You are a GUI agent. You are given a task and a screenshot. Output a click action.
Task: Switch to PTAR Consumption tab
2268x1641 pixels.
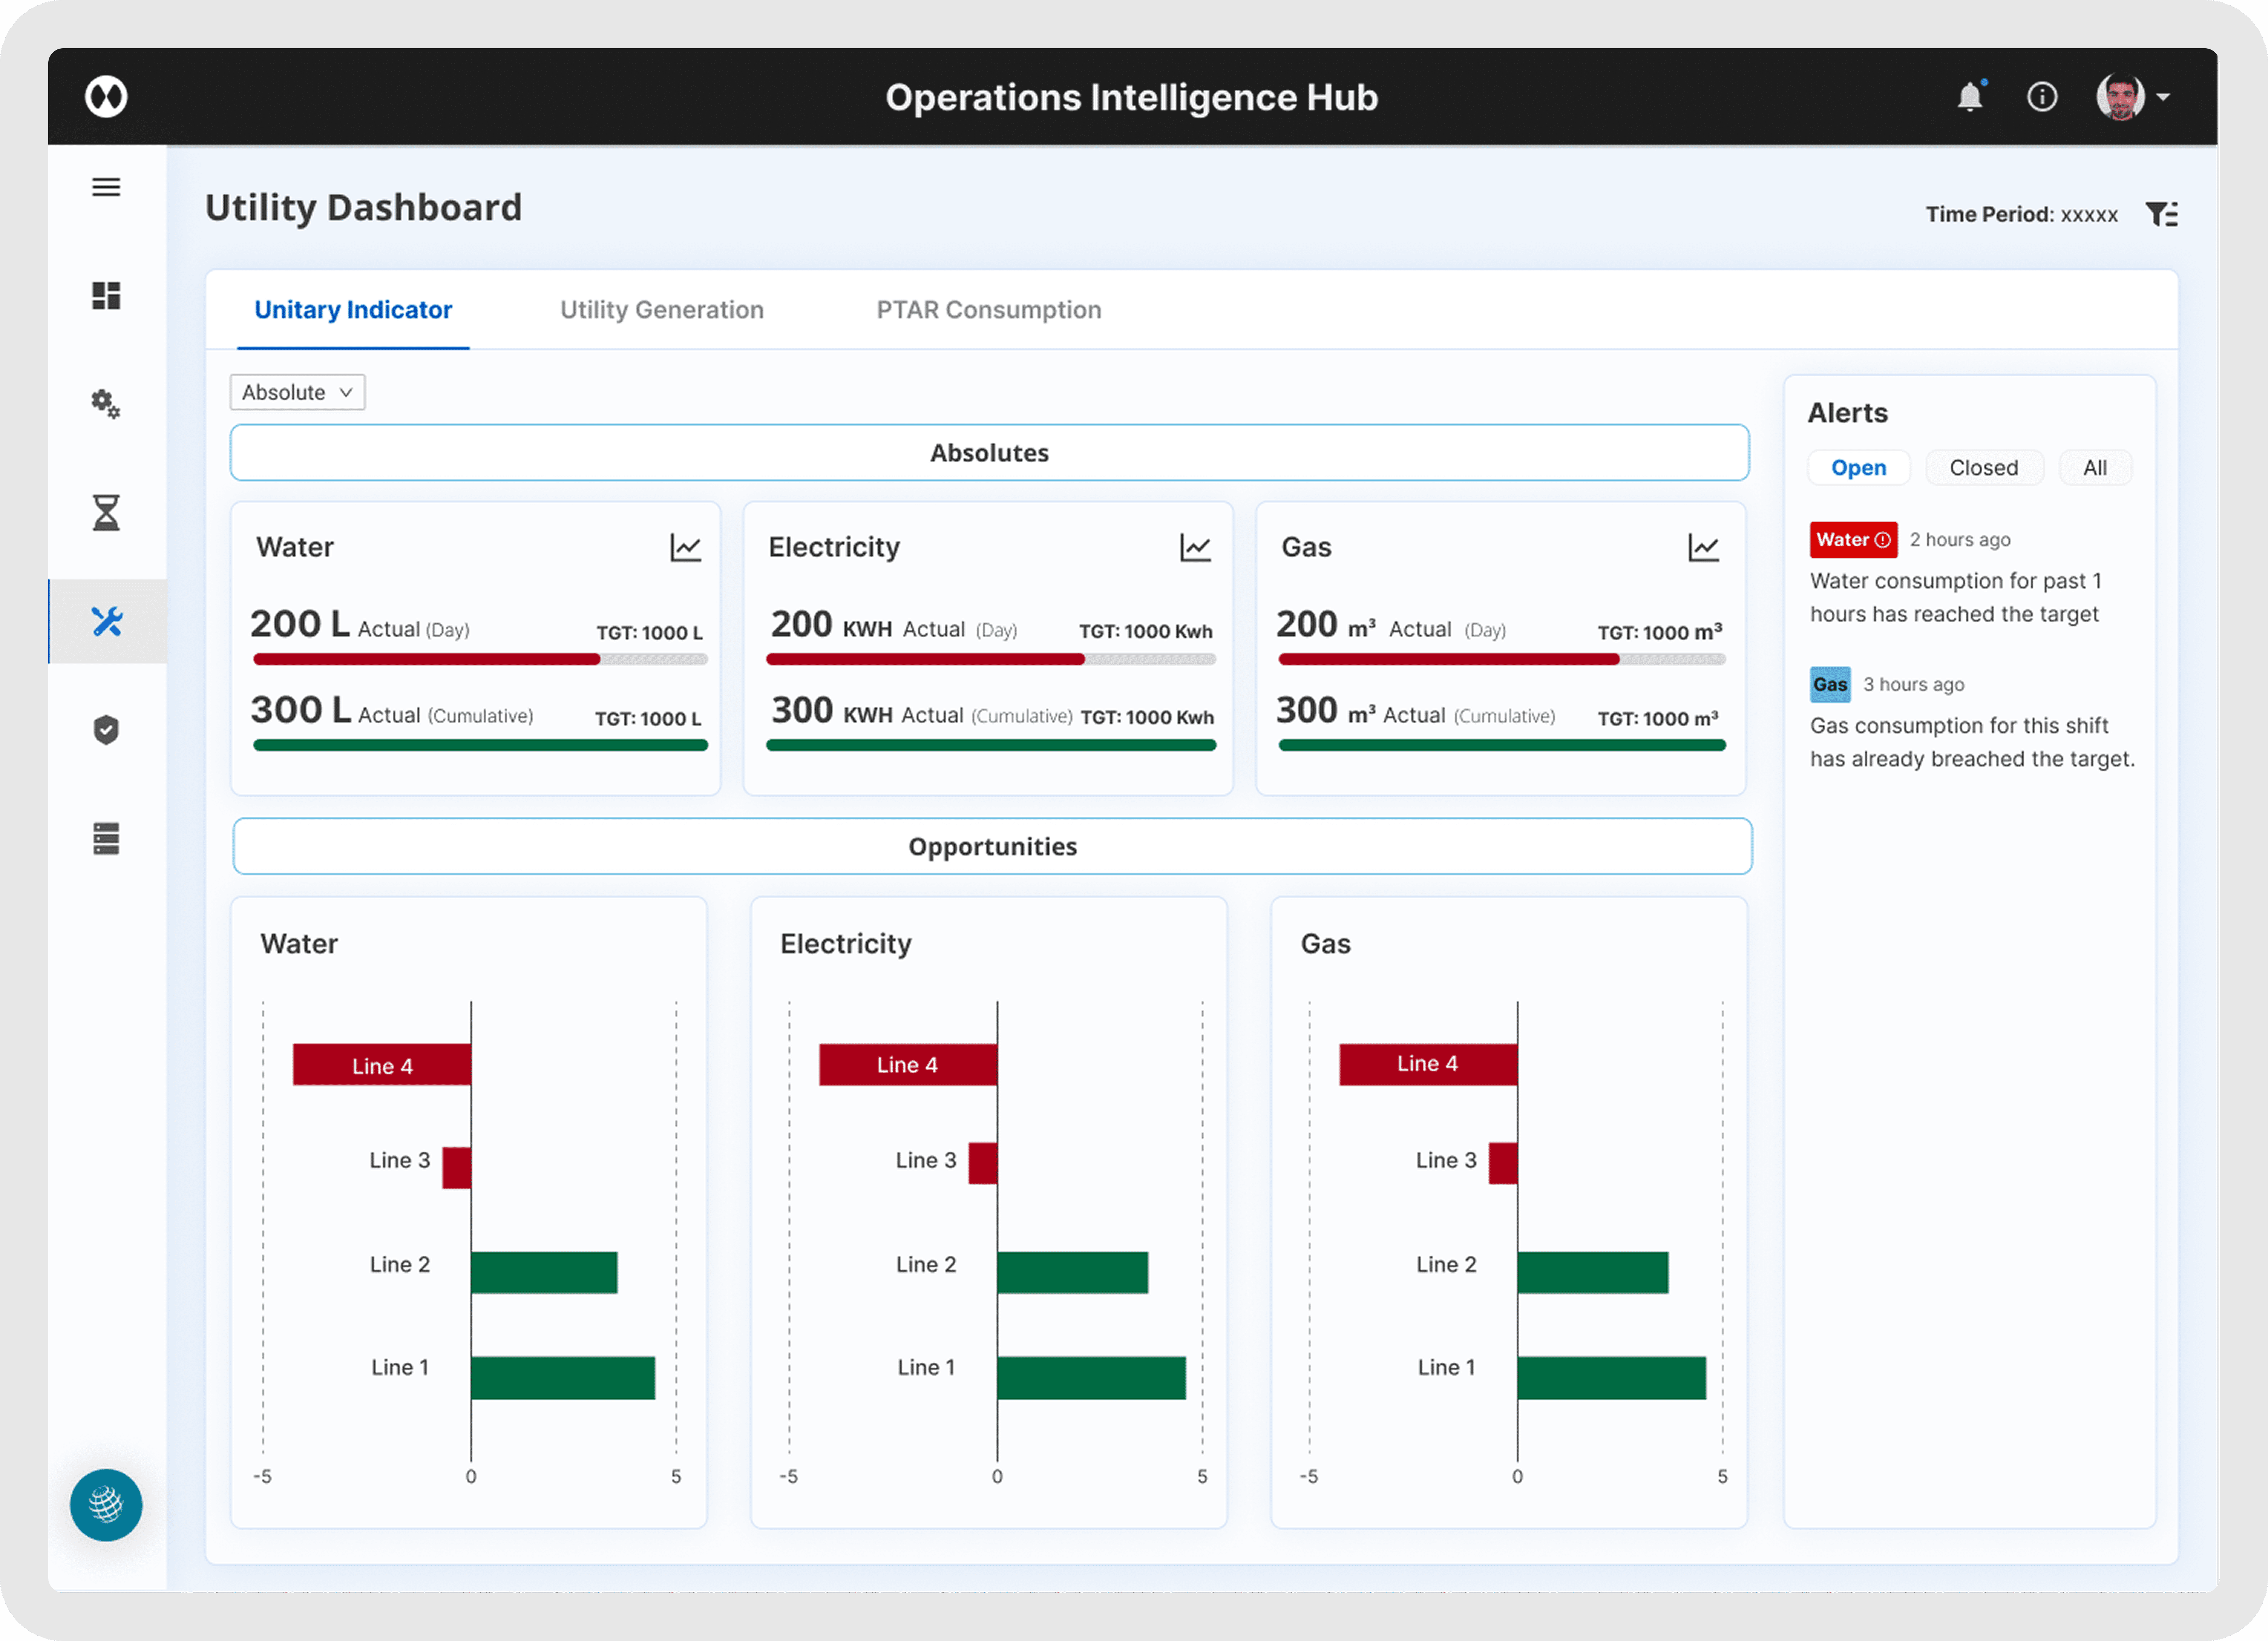pyautogui.click(x=988, y=310)
